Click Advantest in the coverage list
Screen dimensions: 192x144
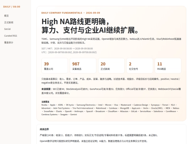pyautogui.click(x=46, y=108)
